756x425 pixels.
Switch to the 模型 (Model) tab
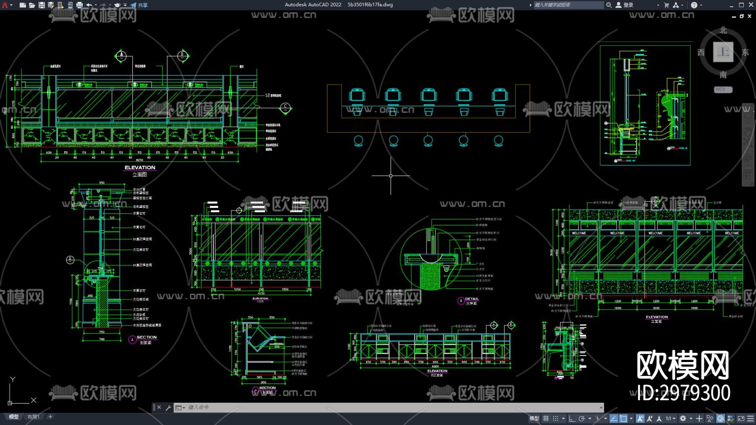[x=14, y=417]
